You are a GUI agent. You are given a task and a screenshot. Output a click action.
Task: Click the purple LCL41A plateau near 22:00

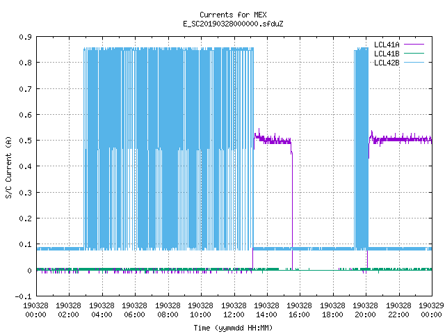point(400,139)
